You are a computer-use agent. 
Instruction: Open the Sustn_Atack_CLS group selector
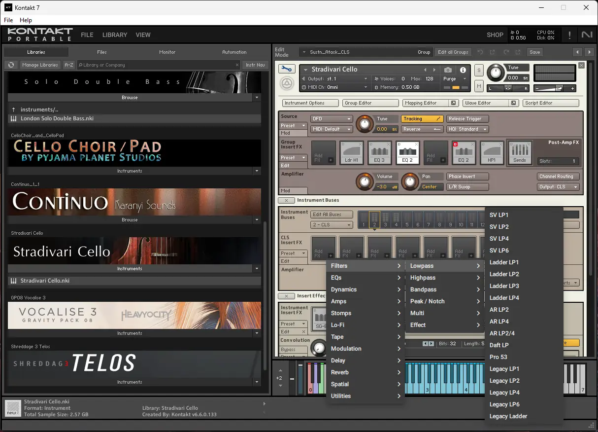click(x=365, y=52)
